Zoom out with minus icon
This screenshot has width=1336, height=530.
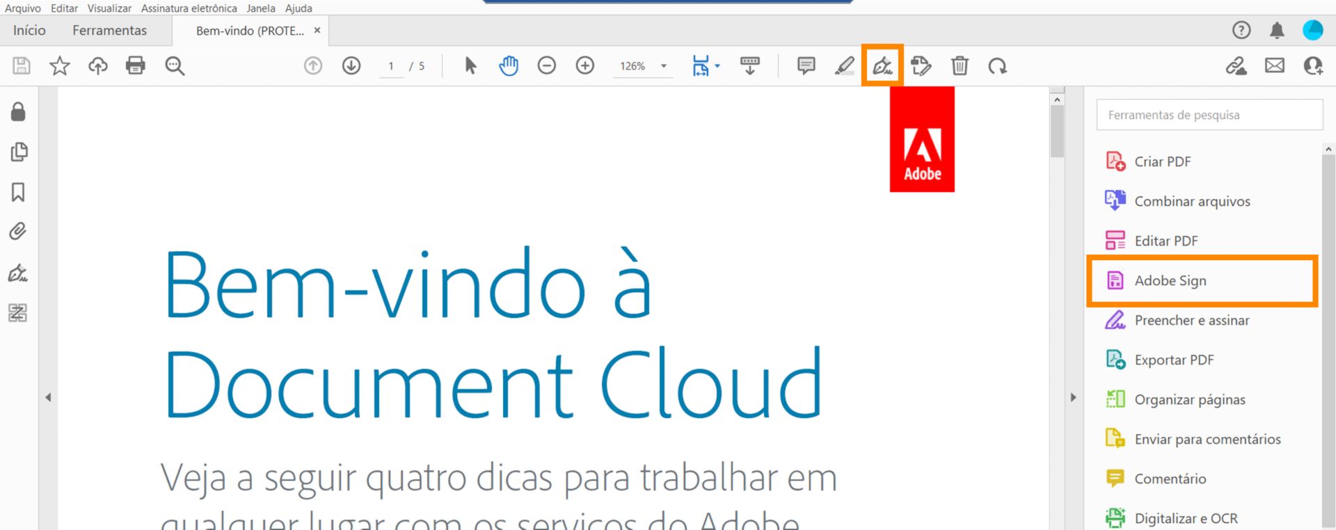pyautogui.click(x=547, y=66)
